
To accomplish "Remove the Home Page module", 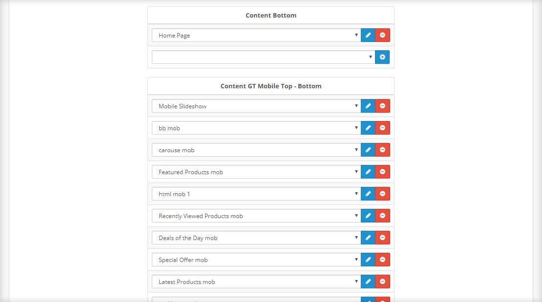I will [x=383, y=35].
